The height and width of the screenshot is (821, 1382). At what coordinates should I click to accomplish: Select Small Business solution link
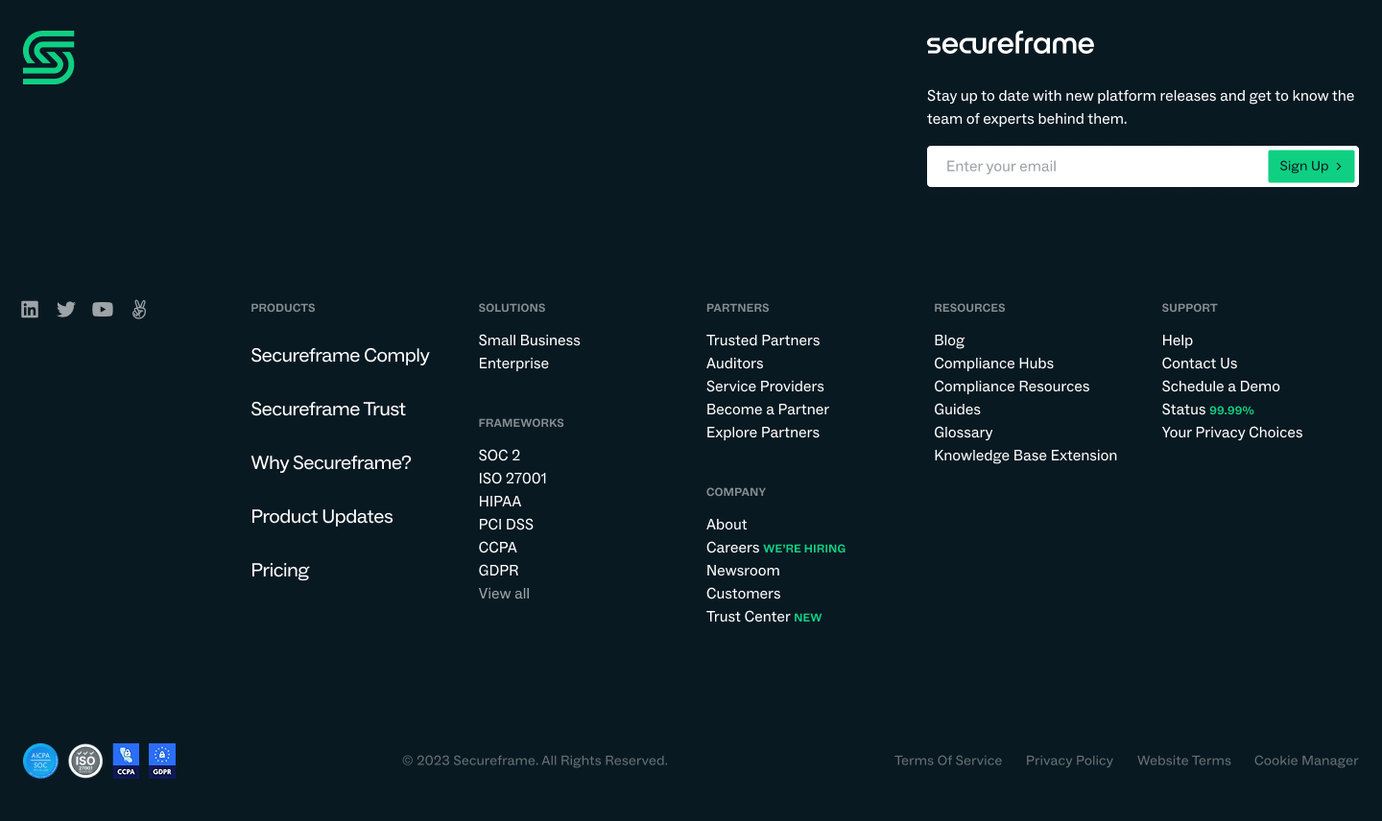coord(530,340)
